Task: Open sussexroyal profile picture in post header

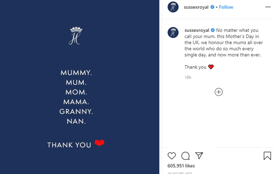Action: click(173, 7)
